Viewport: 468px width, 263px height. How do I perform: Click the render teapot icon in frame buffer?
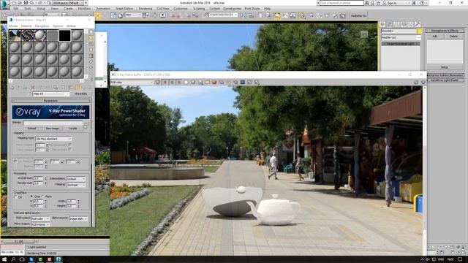tap(423, 82)
